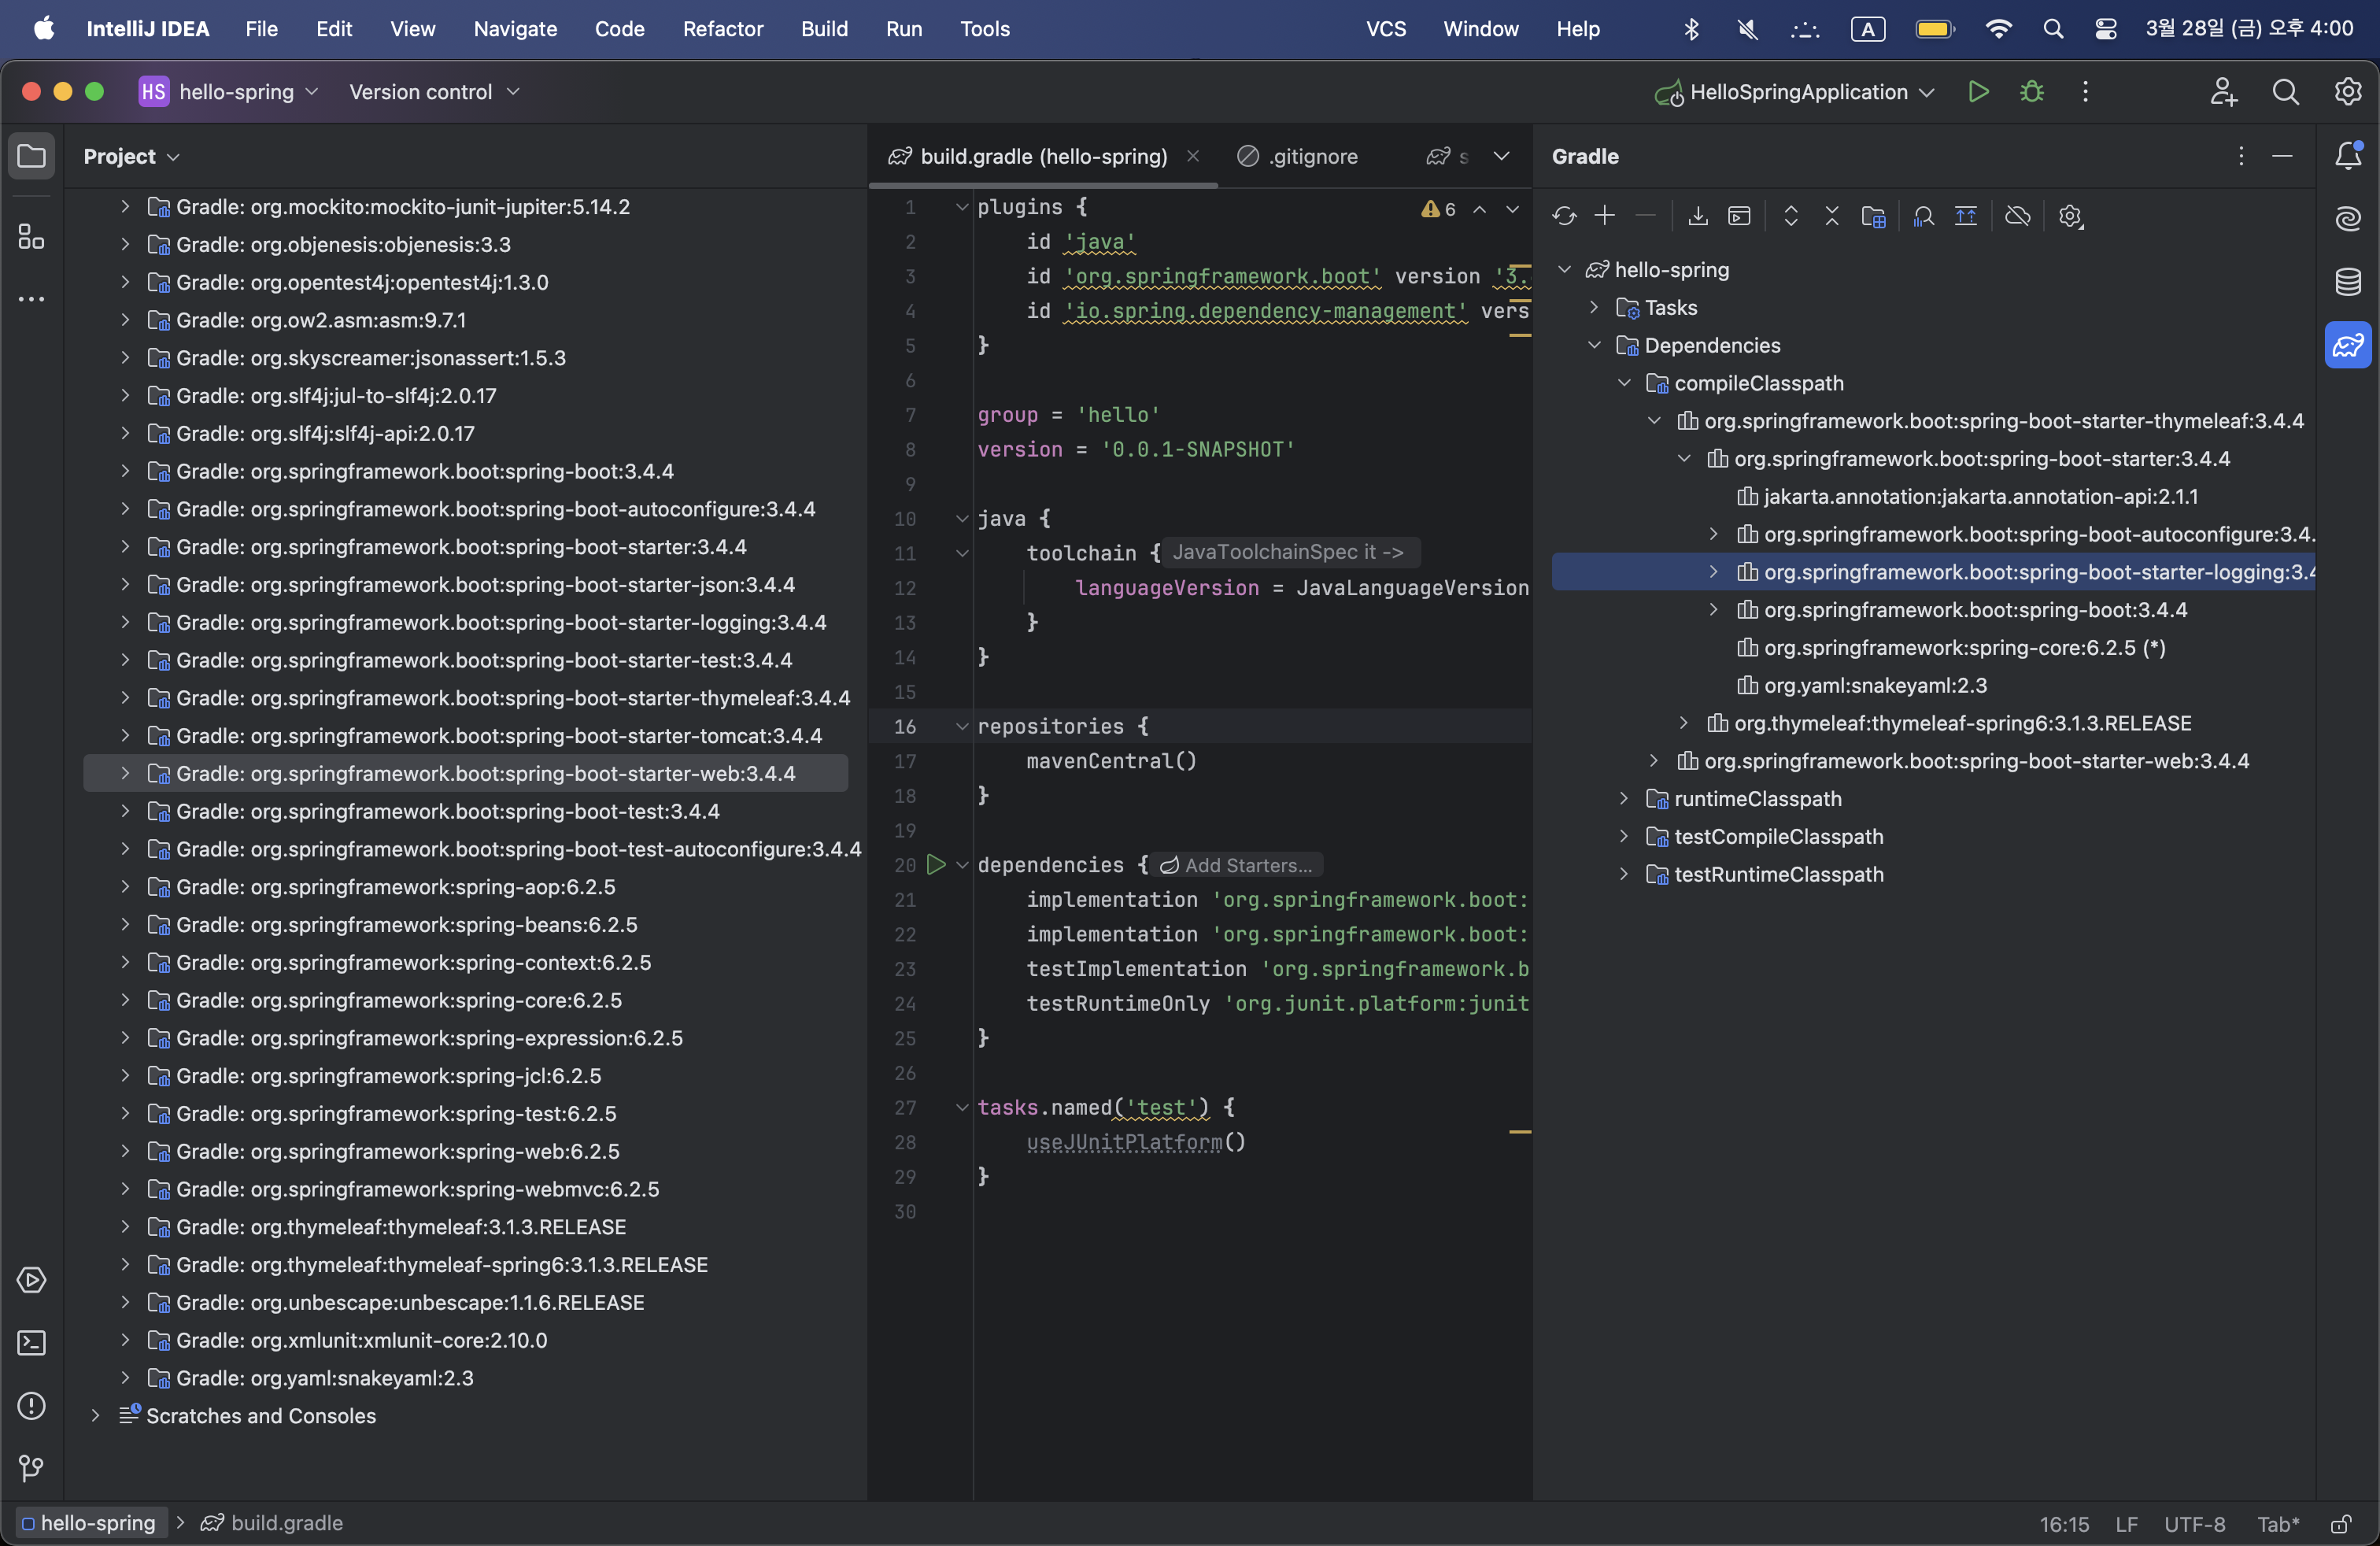Link a Gradle project with plus icon
Image resolution: width=2380 pixels, height=1546 pixels.
click(x=1605, y=216)
